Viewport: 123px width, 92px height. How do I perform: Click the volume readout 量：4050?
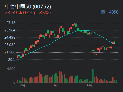(x=110, y=12)
